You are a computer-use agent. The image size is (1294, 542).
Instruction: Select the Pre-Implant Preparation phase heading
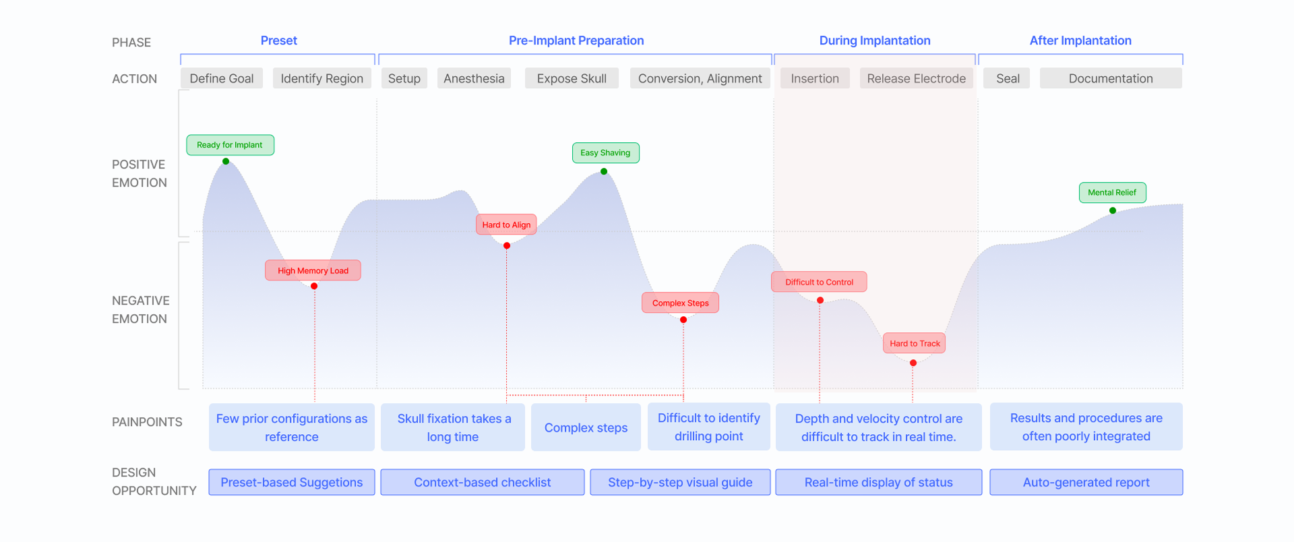coord(576,40)
